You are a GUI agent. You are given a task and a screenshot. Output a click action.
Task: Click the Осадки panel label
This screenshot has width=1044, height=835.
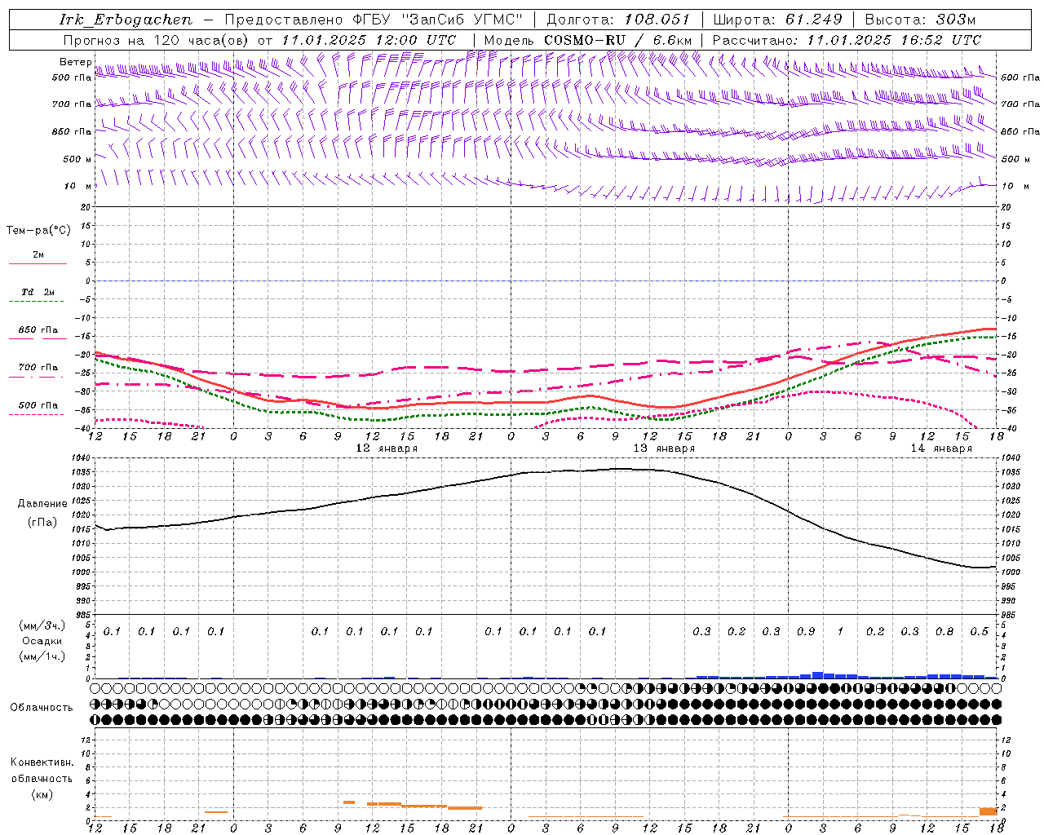pyautogui.click(x=42, y=641)
